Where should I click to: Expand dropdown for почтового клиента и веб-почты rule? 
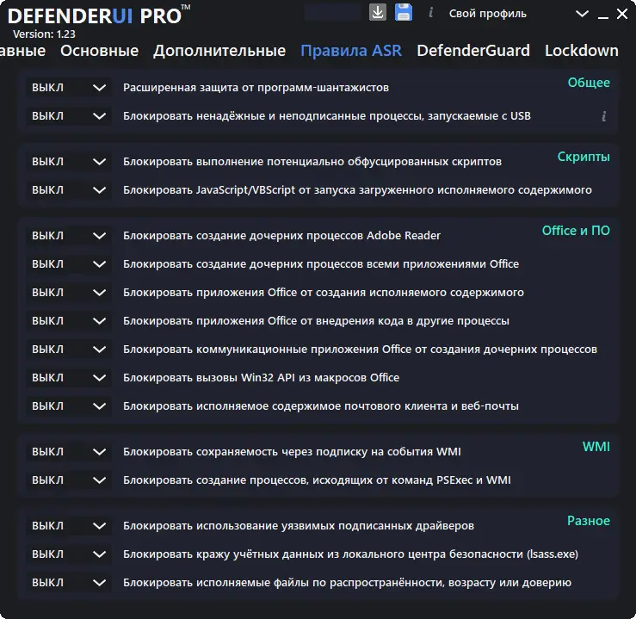click(x=69, y=406)
